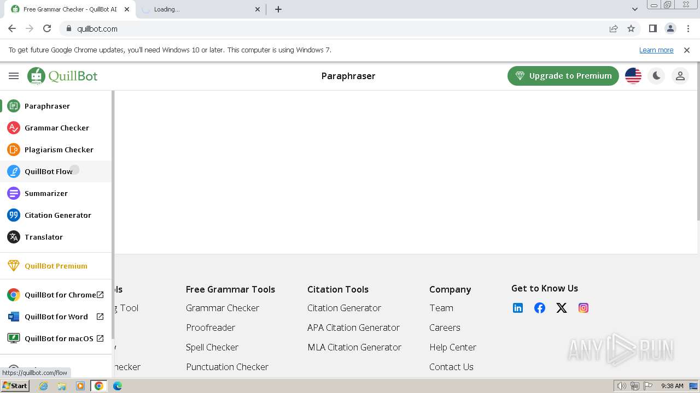Choose Summarizer in the sidebar
700x393 pixels.
coord(56,193)
